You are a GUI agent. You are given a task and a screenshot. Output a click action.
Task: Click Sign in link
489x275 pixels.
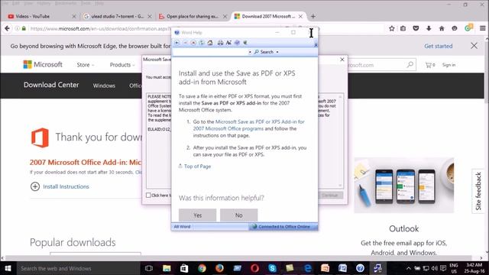click(x=449, y=65)
